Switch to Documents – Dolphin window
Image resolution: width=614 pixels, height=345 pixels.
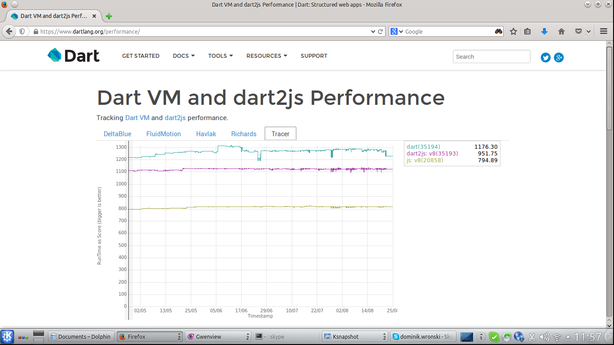click(x=81, y=336)
